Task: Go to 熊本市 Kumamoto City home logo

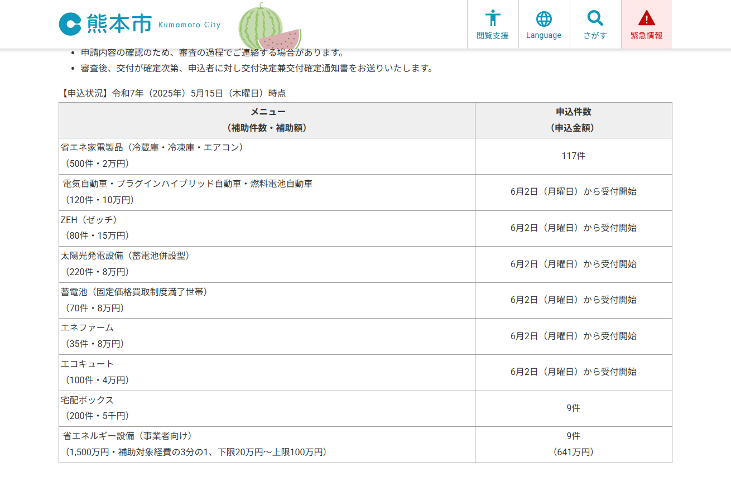Action: point(140,24)
